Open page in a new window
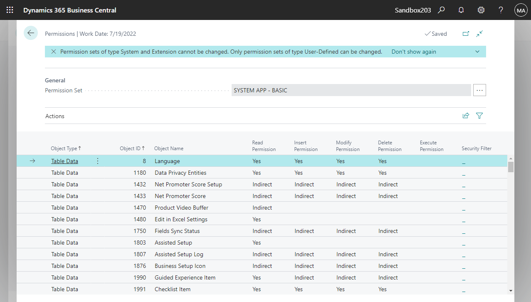The width and height of the screenshot is (531, 302). click(x=466, y=33)
